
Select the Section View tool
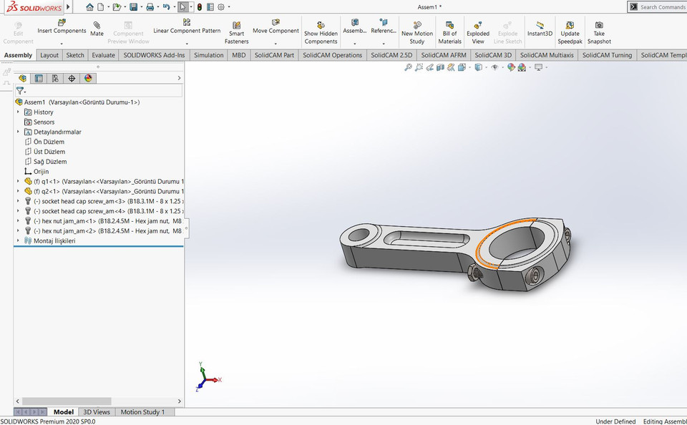coord(439,67)
